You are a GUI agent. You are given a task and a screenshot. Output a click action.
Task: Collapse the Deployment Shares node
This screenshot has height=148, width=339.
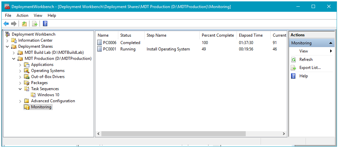7,46
